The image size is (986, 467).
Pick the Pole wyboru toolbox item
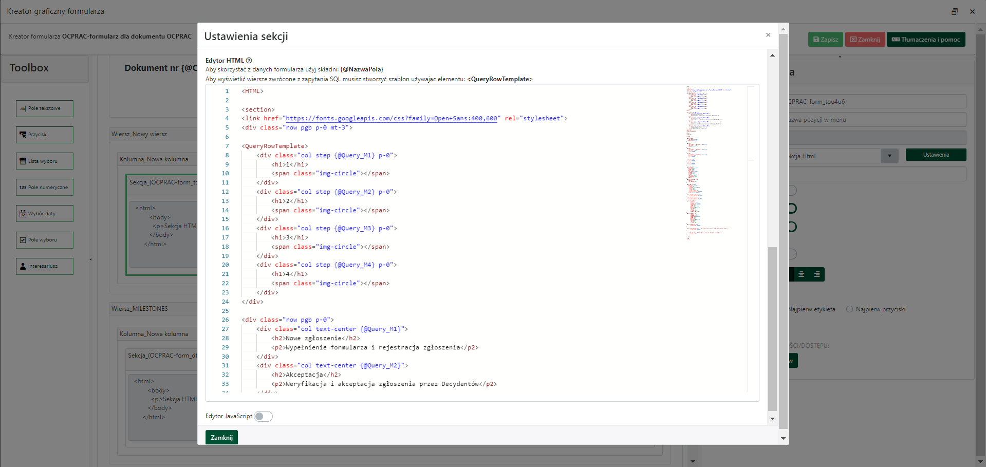pyautogui.click(x=44, y=240)
